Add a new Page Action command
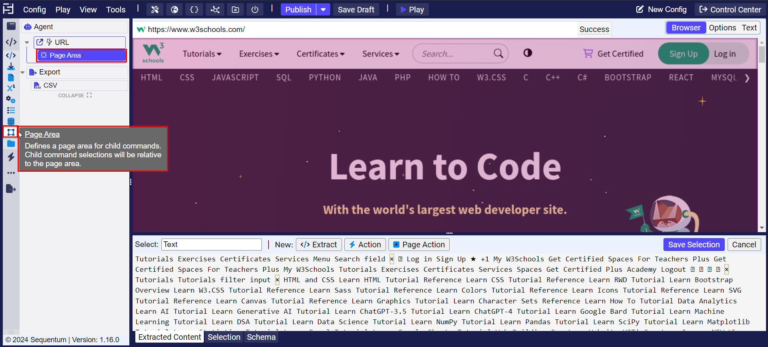Screen dimensions: 768x347 coord(419,245)
